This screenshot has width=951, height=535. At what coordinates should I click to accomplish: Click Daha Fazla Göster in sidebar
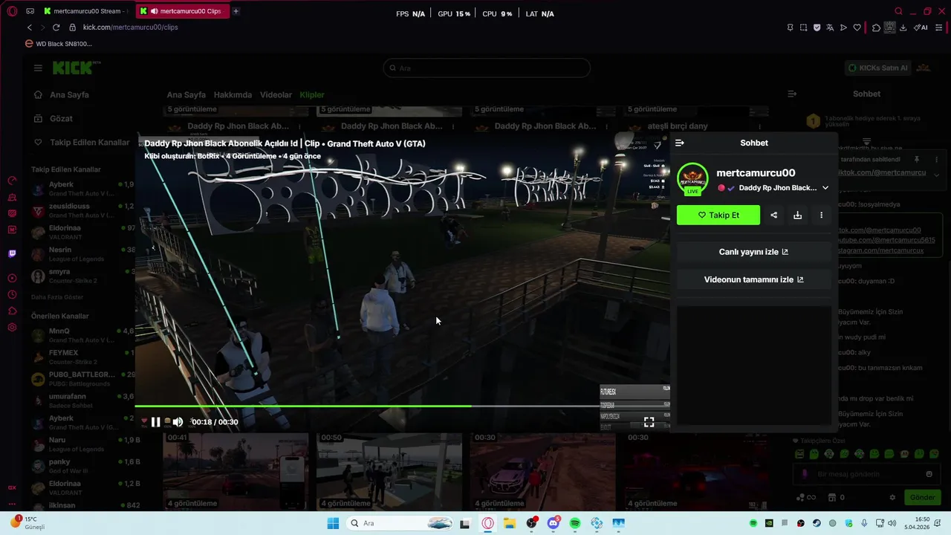pos(57,297)
